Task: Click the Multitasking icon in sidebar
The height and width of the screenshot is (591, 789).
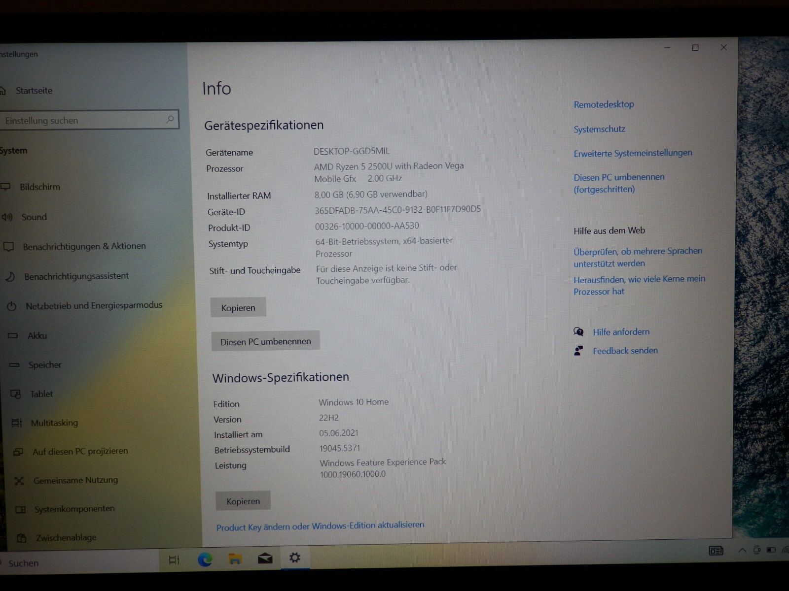Action: (17, 423)
